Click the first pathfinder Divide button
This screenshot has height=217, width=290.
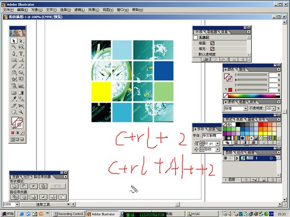pos(14,197)
